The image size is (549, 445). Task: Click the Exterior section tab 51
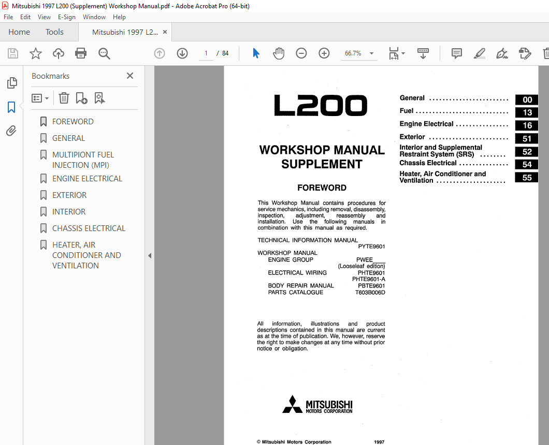pyautogui.click(x=527, y=139)
